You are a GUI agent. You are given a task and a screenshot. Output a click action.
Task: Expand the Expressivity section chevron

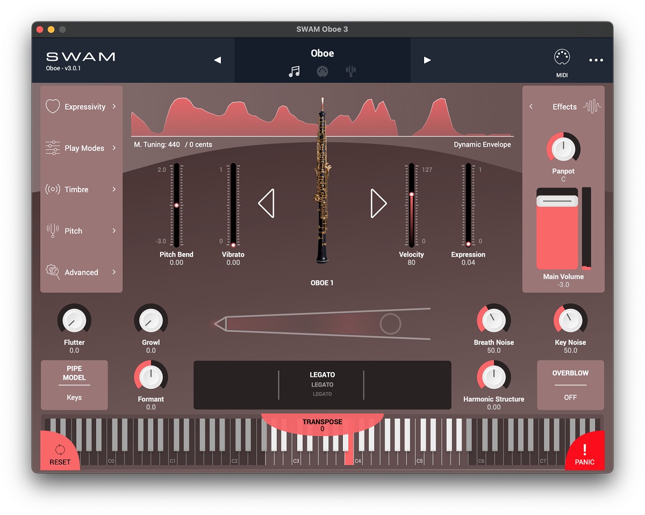[x=114, y=106]
